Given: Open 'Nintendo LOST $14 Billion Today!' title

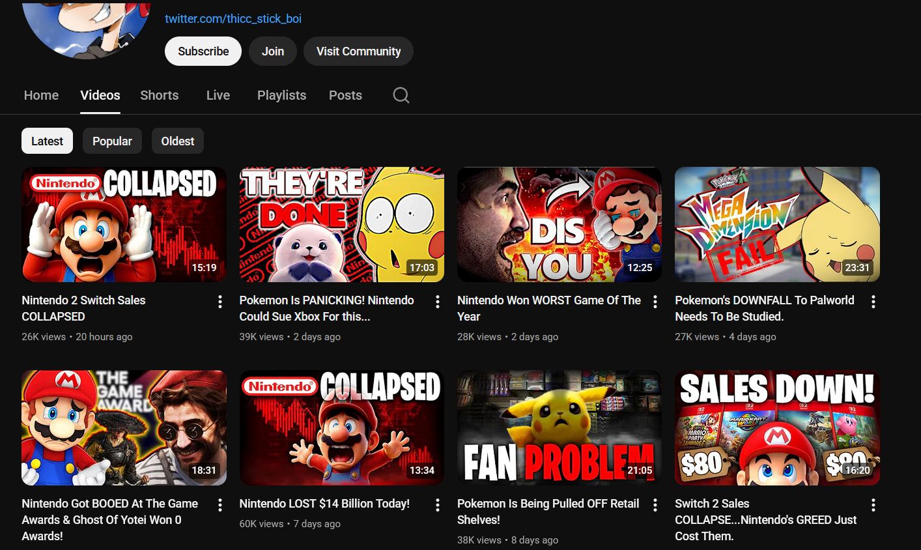Looking at the screenshot, I should point(324,504).
